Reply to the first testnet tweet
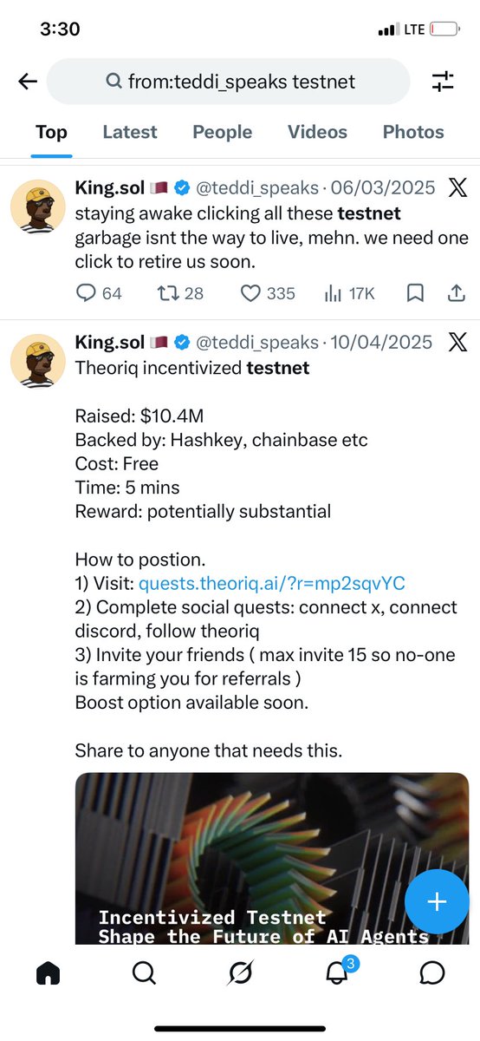The height and width of the screenshot is (1041, 480). pyautogui.click(x=99, y=293)
